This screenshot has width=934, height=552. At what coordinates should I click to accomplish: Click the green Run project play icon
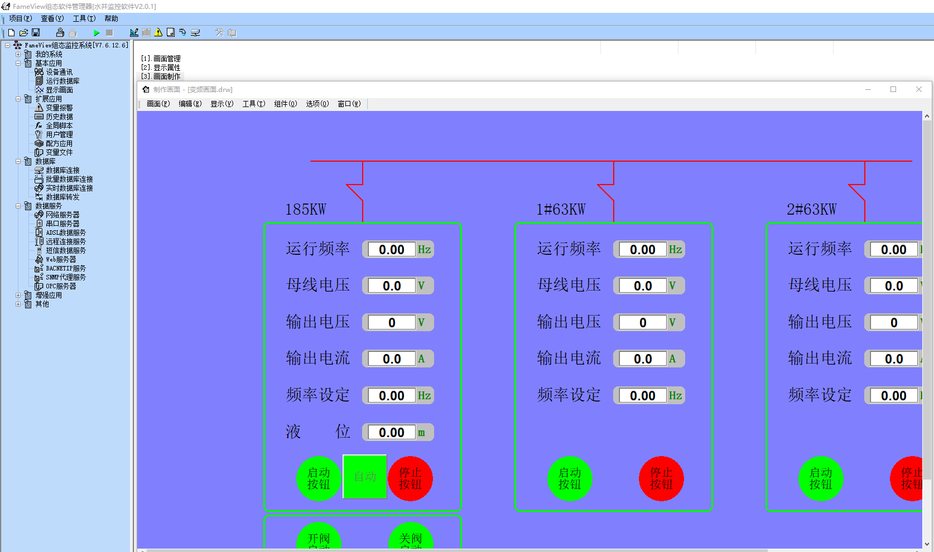pyautogui.click(x=97, y=33)
